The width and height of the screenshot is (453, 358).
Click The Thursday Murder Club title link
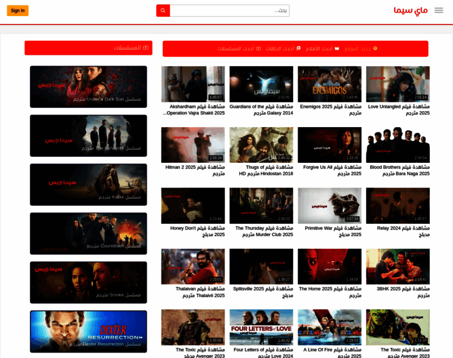(264, 232)
